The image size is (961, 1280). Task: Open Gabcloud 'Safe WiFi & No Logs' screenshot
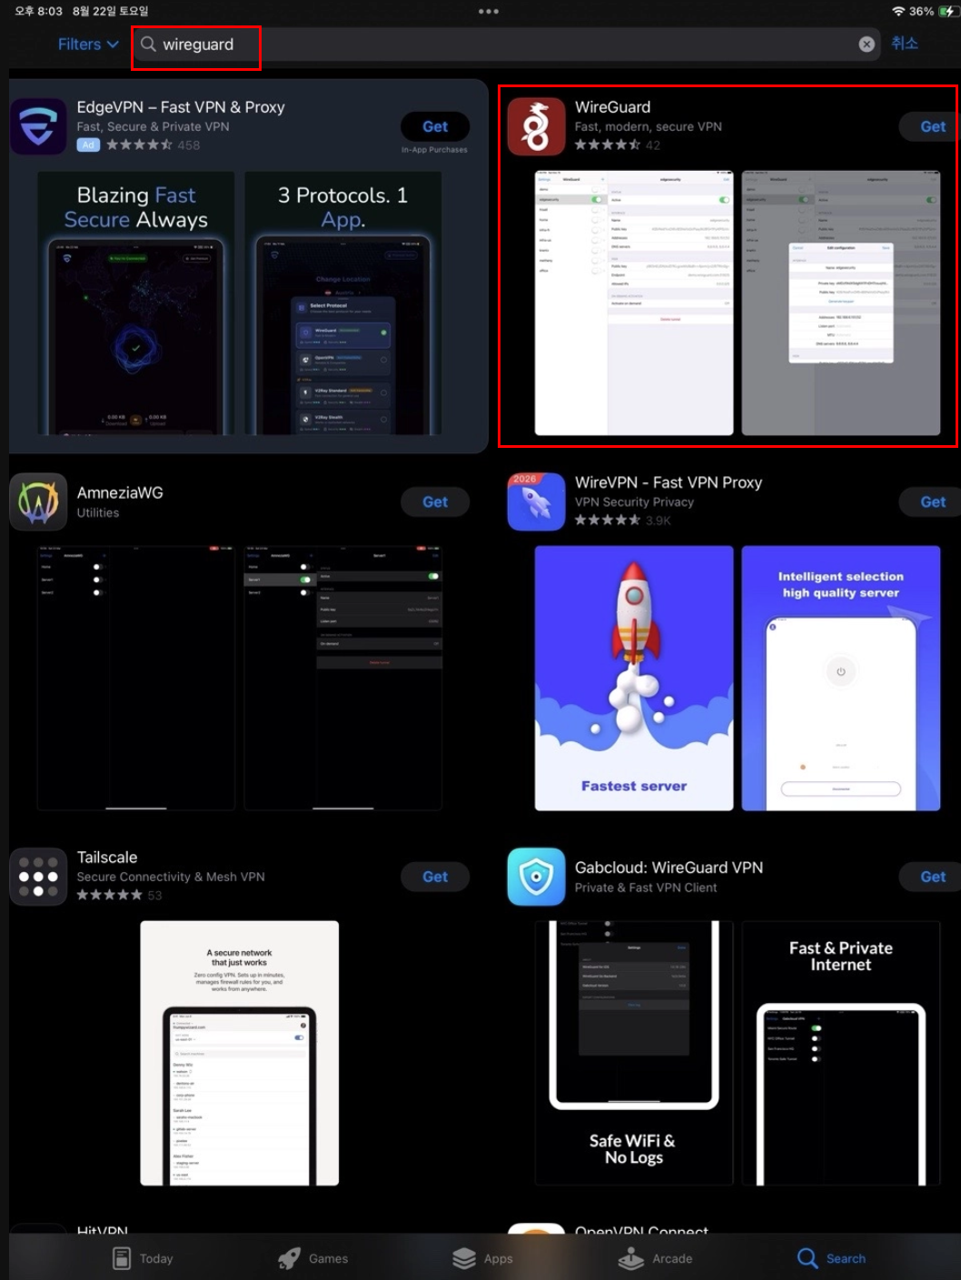(x=634, y=1053)
